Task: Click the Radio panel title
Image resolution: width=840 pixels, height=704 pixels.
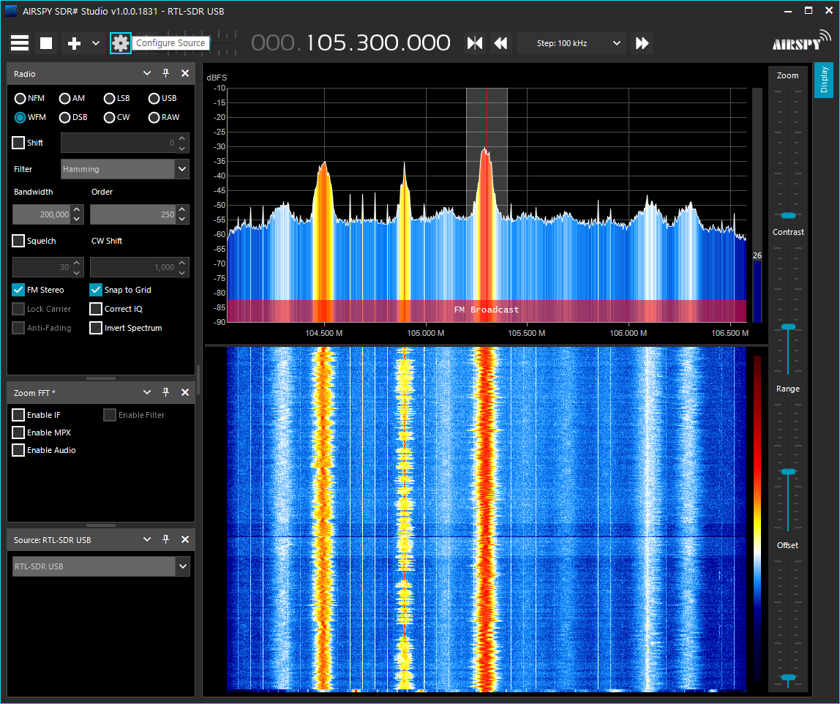Action: pos(25,74)
